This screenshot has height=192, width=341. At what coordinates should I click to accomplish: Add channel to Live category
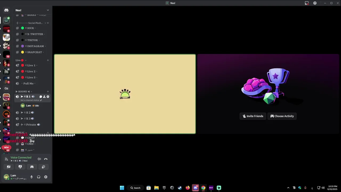[x=48, y=60]
